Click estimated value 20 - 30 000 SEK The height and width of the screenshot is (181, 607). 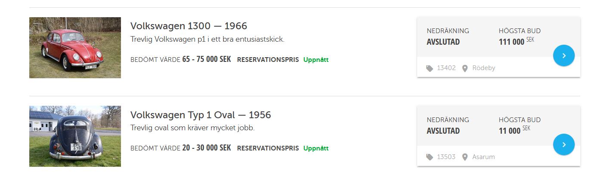[x=206, y=148]
